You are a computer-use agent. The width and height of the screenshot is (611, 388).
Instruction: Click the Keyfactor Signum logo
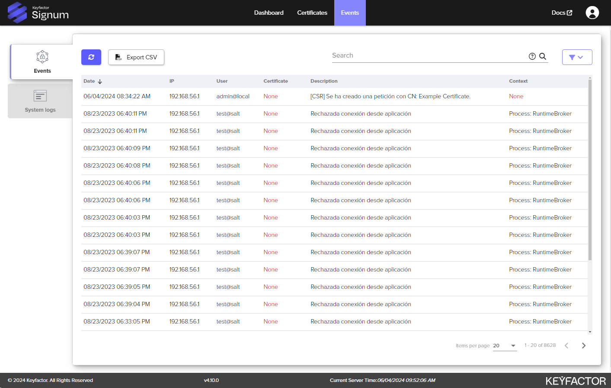(38, 13)
